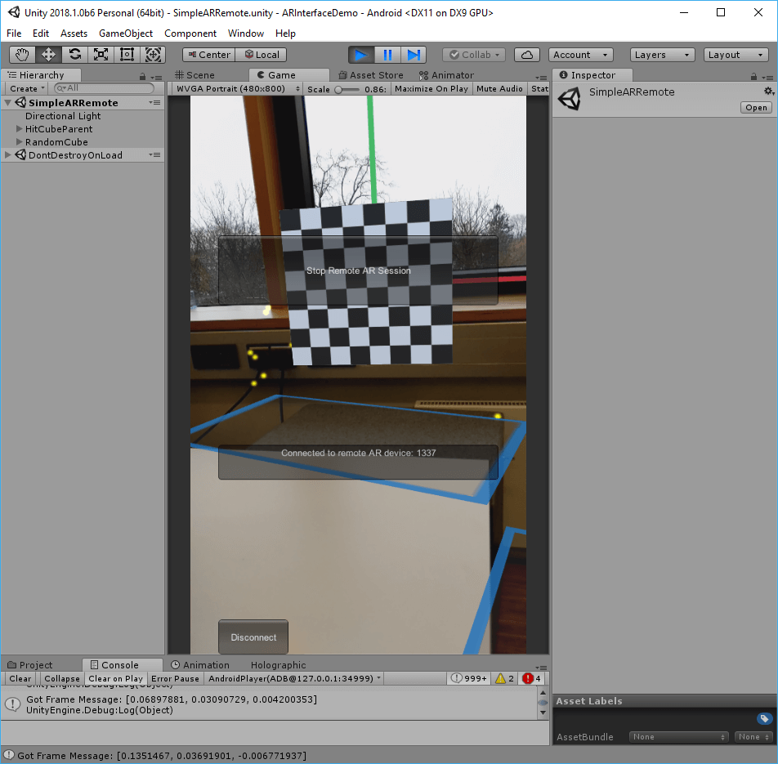Toggle Local handle rotation button

point(261,55)
